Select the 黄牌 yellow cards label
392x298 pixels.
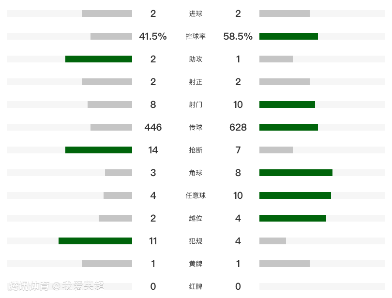[196, 264]
